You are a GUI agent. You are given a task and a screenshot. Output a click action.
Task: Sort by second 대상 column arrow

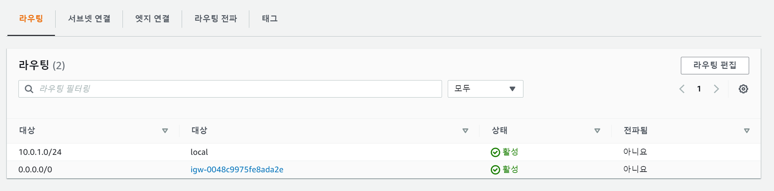coord(465,131)
